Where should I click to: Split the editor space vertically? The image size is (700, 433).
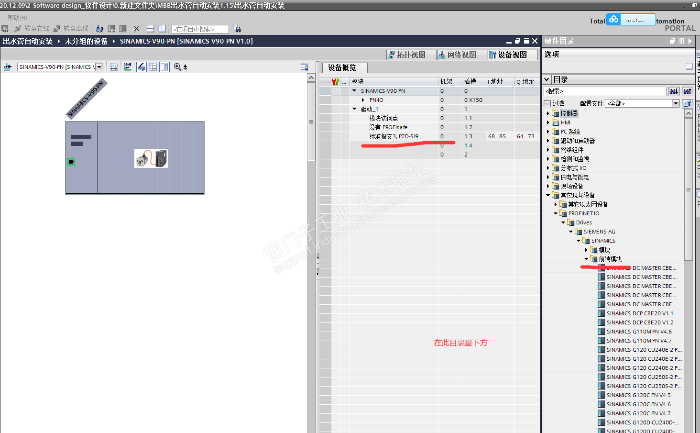coord(162,29)
